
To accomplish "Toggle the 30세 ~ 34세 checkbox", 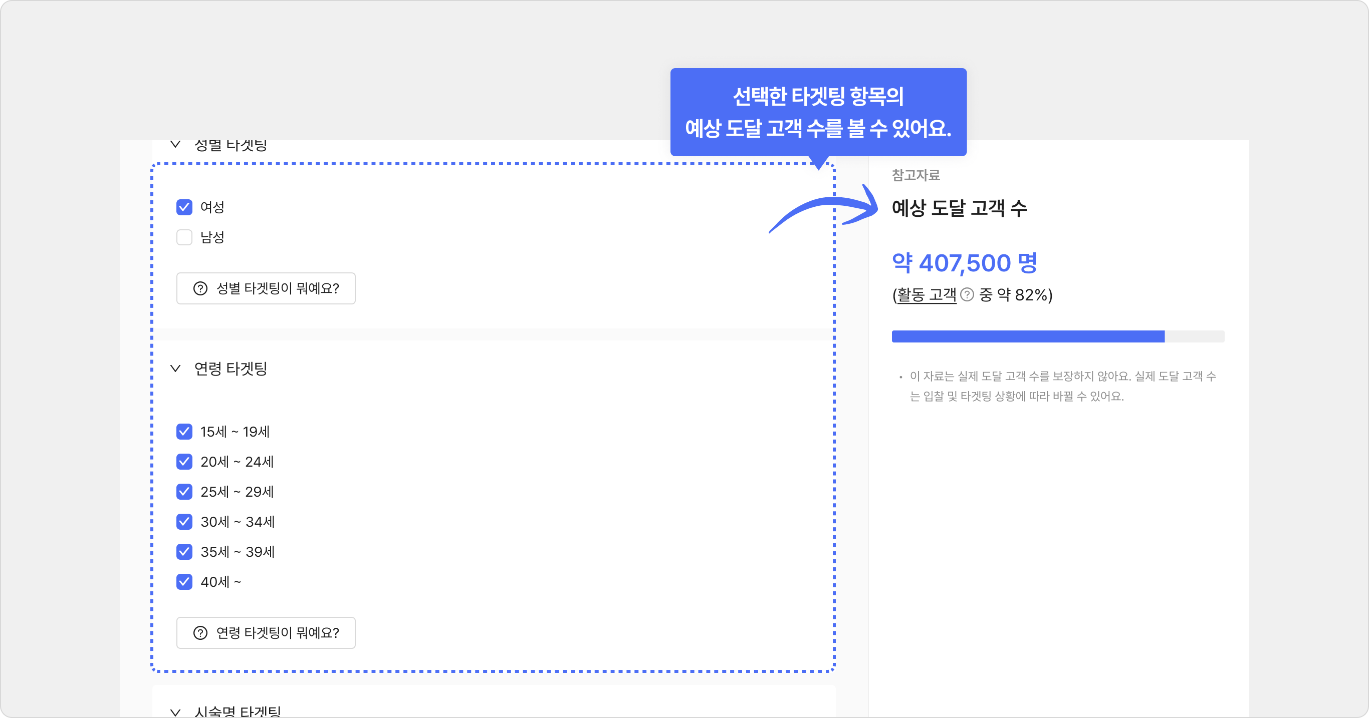I will [184, 522].
